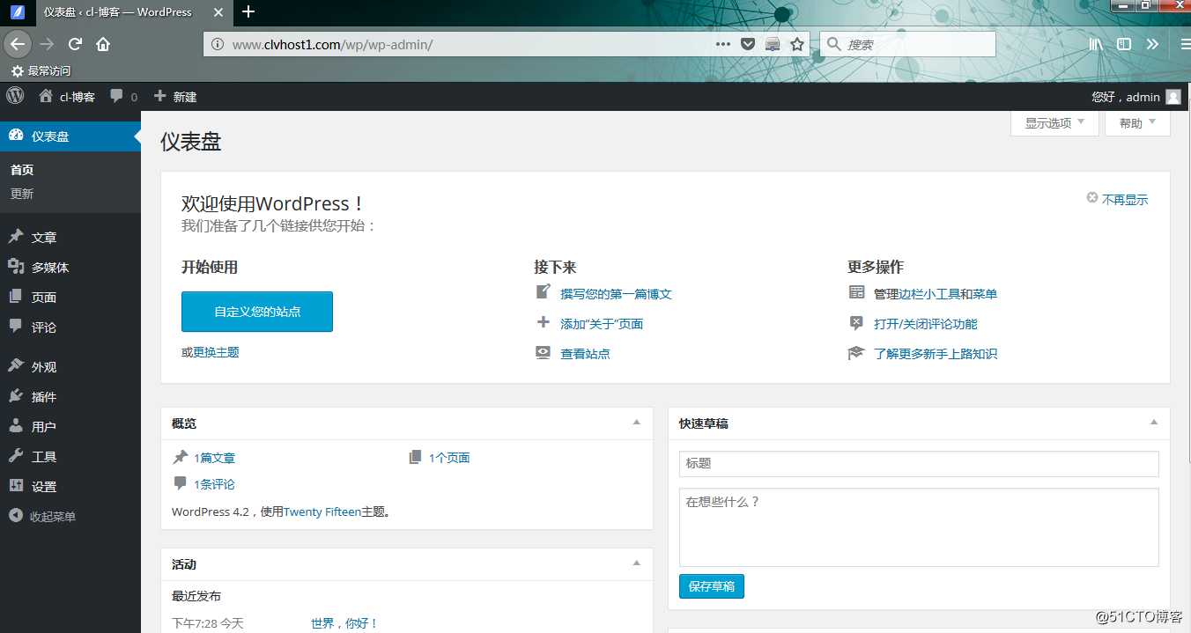Click the admin avatar icon

pyautogui.click(x=1173, y=97)
